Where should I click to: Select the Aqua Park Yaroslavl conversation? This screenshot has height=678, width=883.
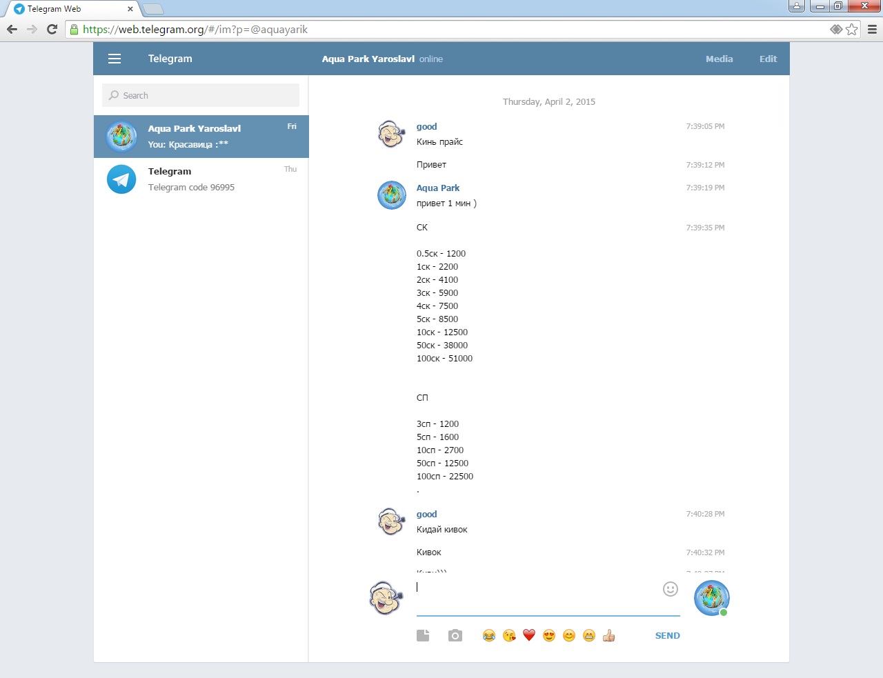click(201, 137)
